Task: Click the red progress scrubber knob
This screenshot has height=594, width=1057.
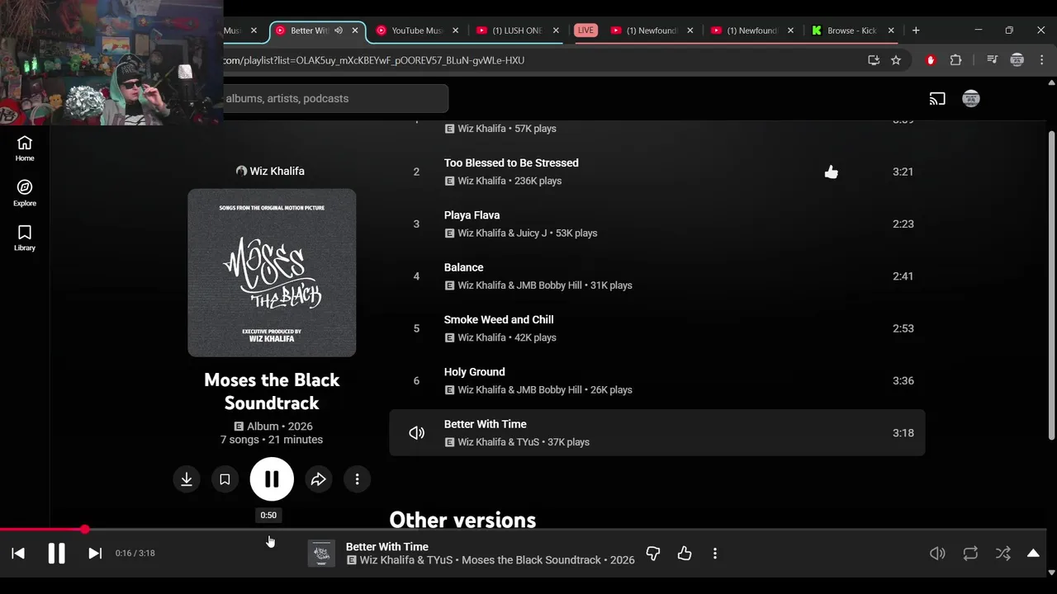Action: [x=85, y=530]
